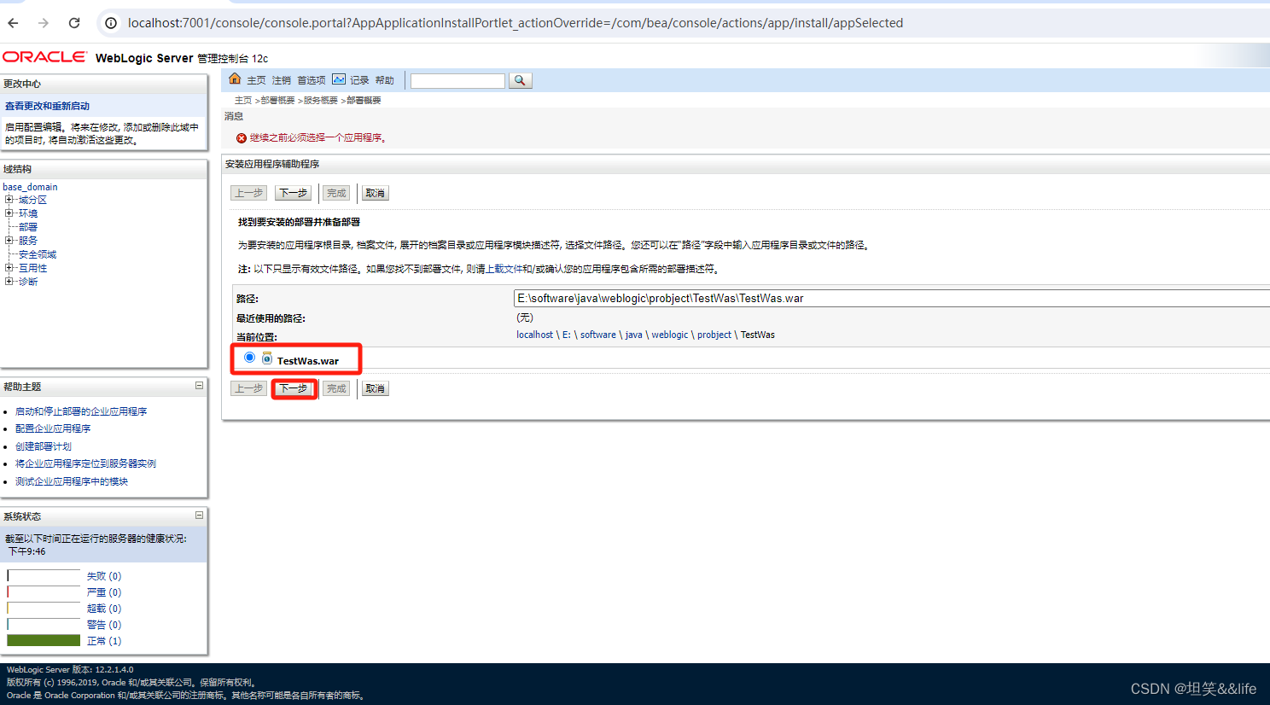
Task: Open help topic 创建部署计划
Action: coord(44,446)
